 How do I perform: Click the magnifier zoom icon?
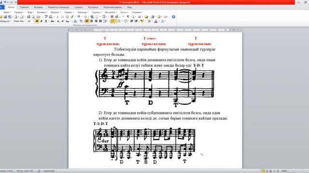tap(133, 17)
